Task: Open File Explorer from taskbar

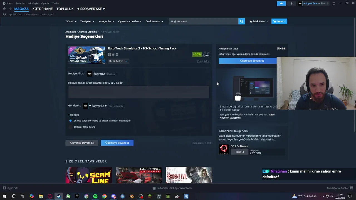Action: pyautogui.click(x=41, y=196)
